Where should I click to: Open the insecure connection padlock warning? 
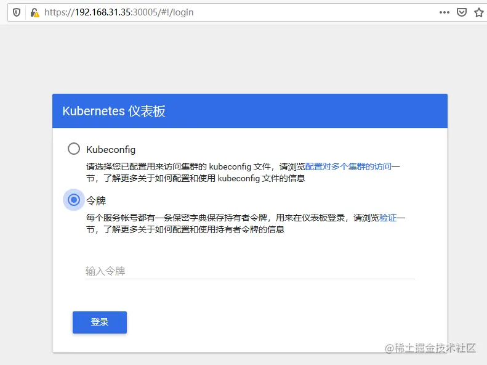(34, 12)
